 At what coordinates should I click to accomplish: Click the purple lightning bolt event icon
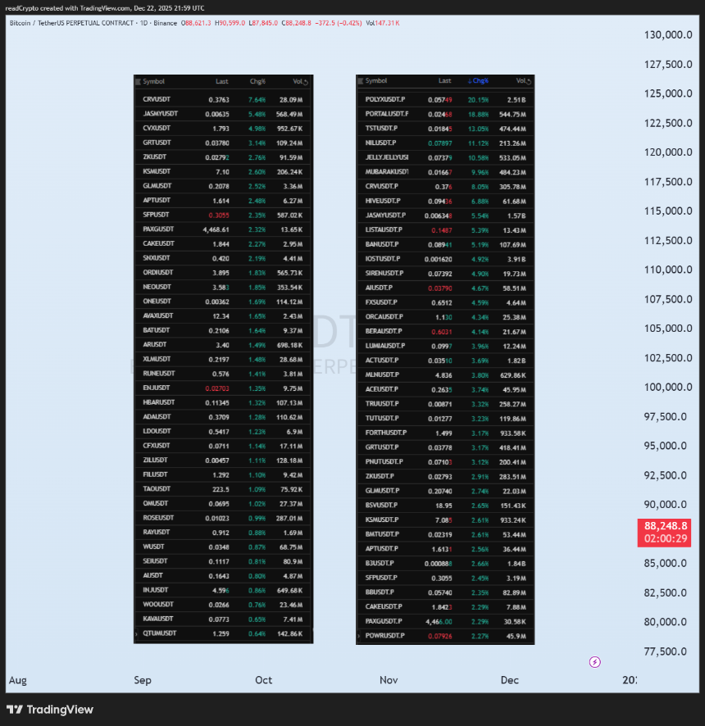click(x=595, y=662)
